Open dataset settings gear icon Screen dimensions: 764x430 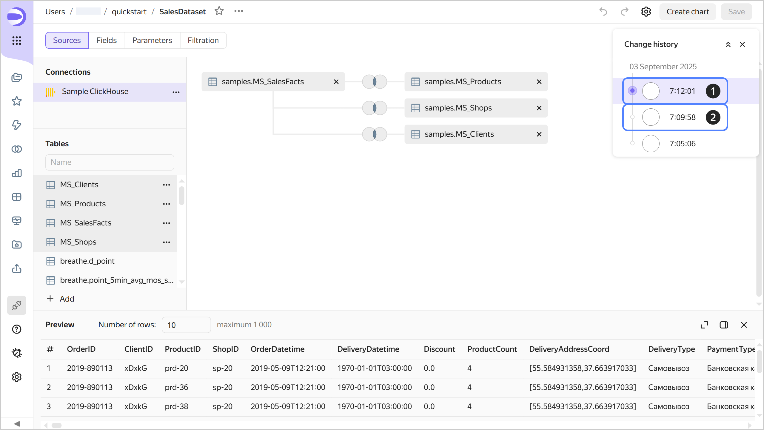[x=646, y=12]
